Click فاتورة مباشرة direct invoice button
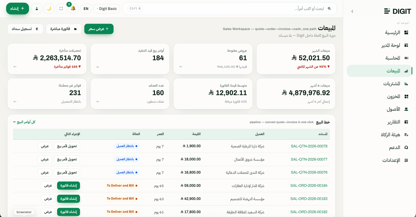 tap(64, 29)
